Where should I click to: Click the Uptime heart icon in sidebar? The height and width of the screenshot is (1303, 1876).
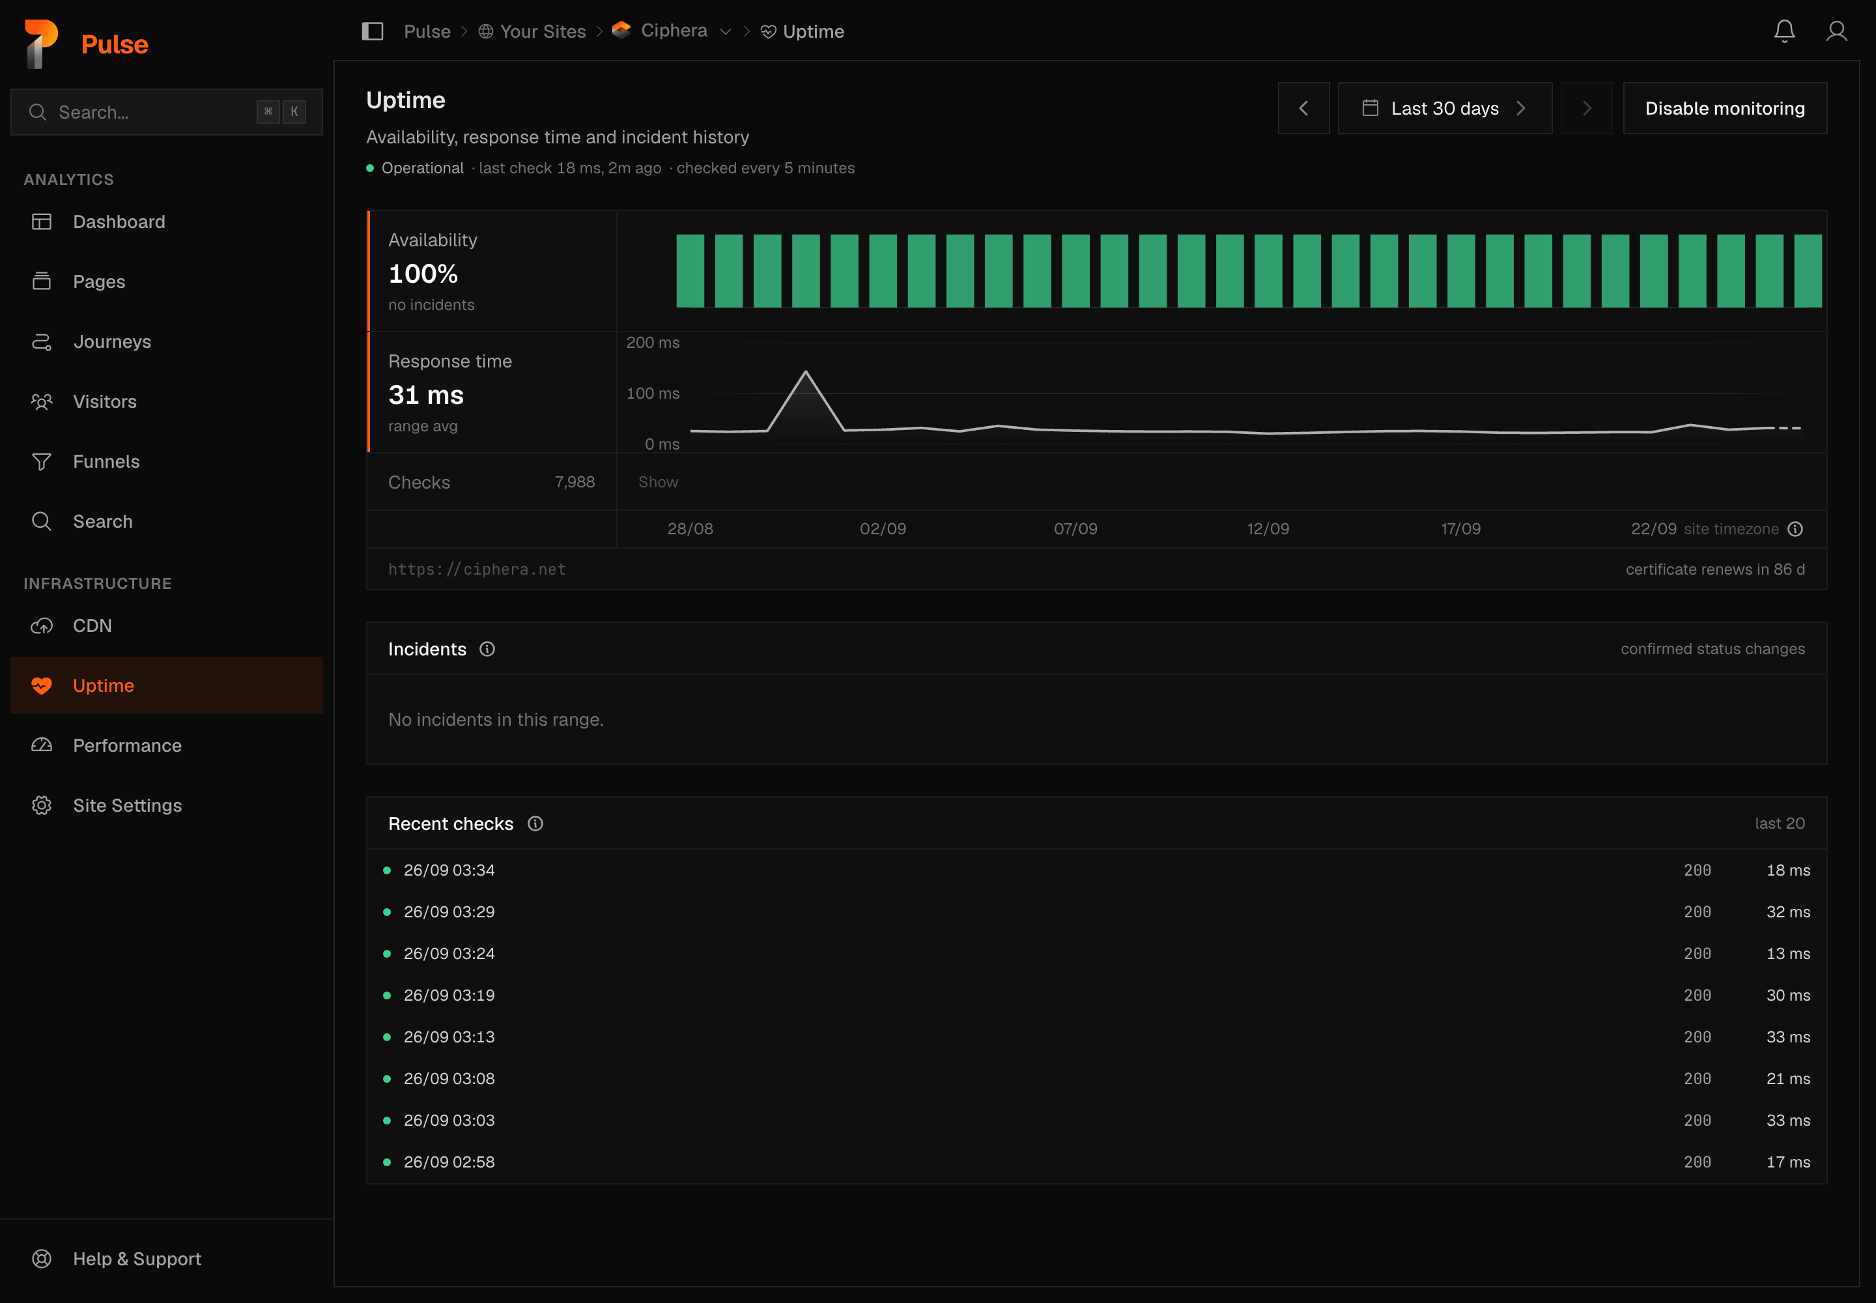tap(42, 686)
